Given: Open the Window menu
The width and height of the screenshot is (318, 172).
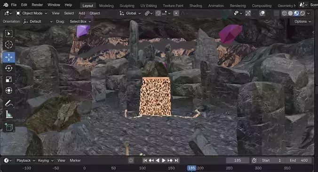Looking at the screenshot, I should (54, 5).
